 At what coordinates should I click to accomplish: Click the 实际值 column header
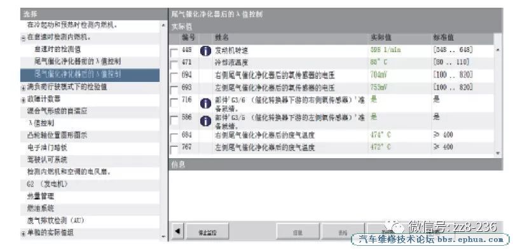click(381, 38)
